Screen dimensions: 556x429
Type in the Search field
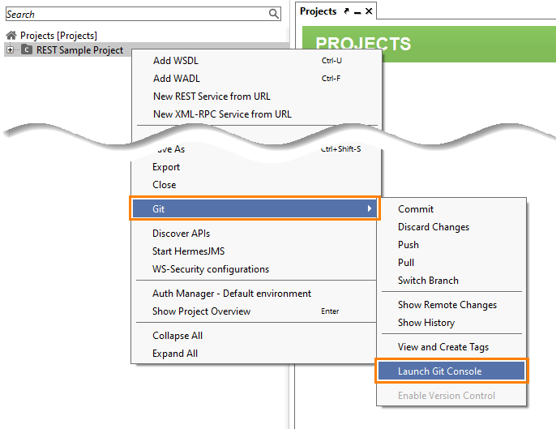tap(136, 14)
